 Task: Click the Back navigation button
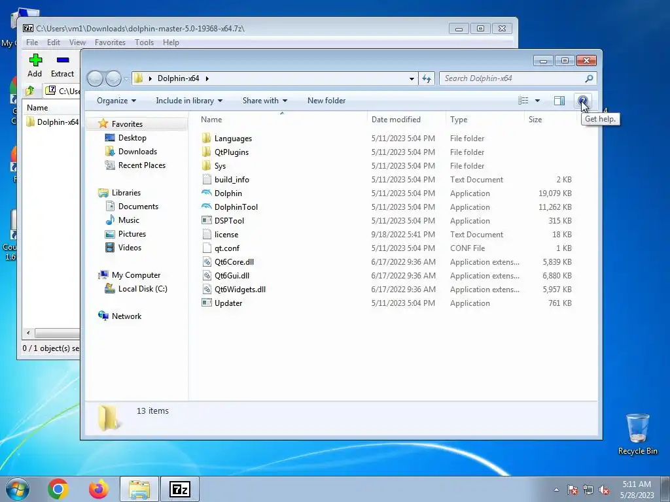tap(96, 78)
